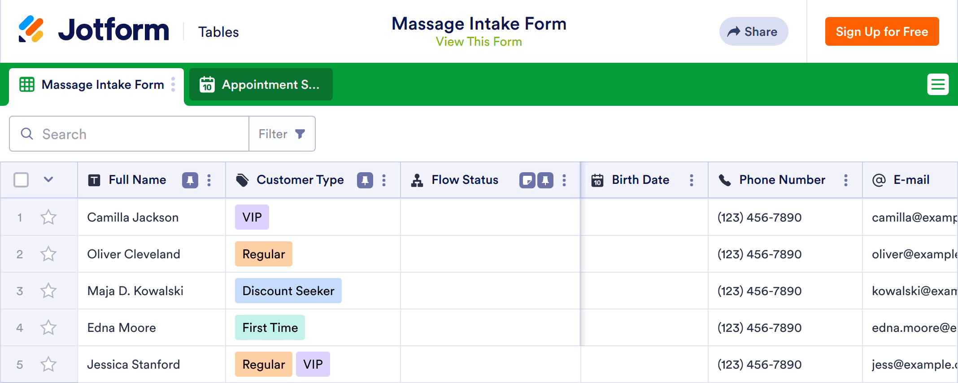This screenshot has width=958, height=383.
Task: Click the note icon on Flow Status column
Action: [527, 180]
